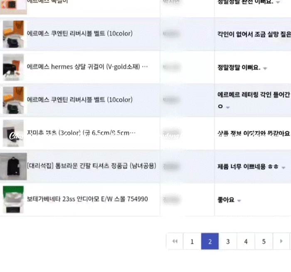Open the 지미추 부츠 product thumbnail
This screenshot has width=291, height=272.
(13, 134)
